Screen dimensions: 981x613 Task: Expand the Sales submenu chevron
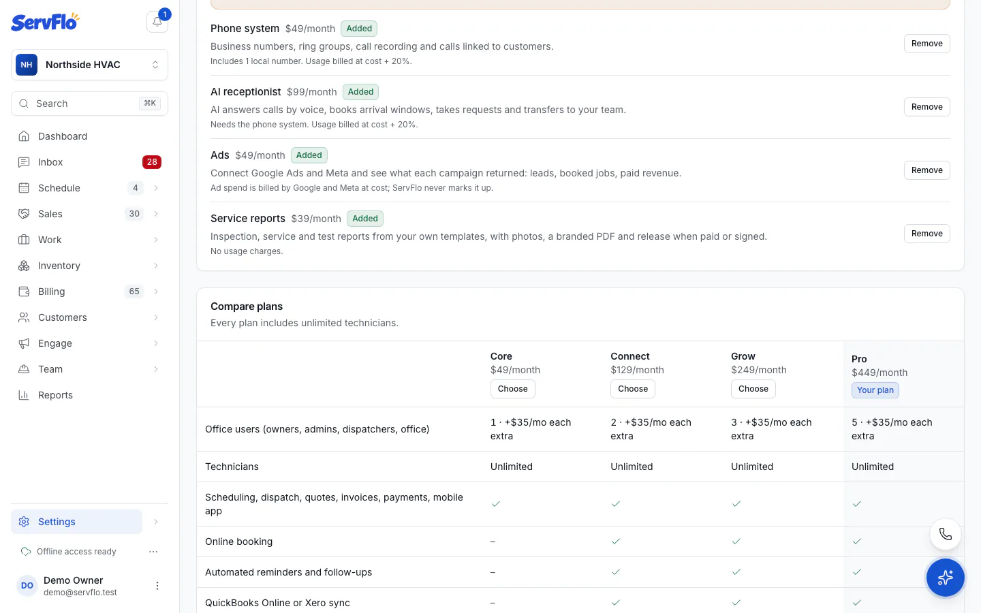click(x=156, y=214)
